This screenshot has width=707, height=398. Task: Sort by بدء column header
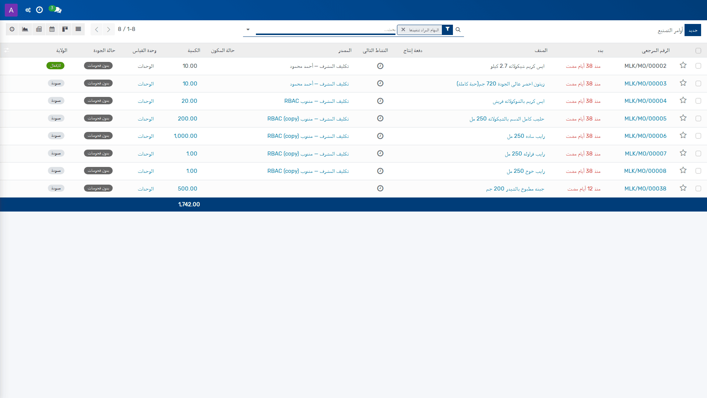click(600, 50)
